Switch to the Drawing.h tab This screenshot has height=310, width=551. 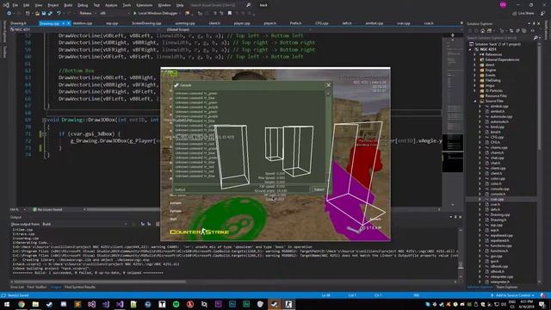[x=18, y=23]
